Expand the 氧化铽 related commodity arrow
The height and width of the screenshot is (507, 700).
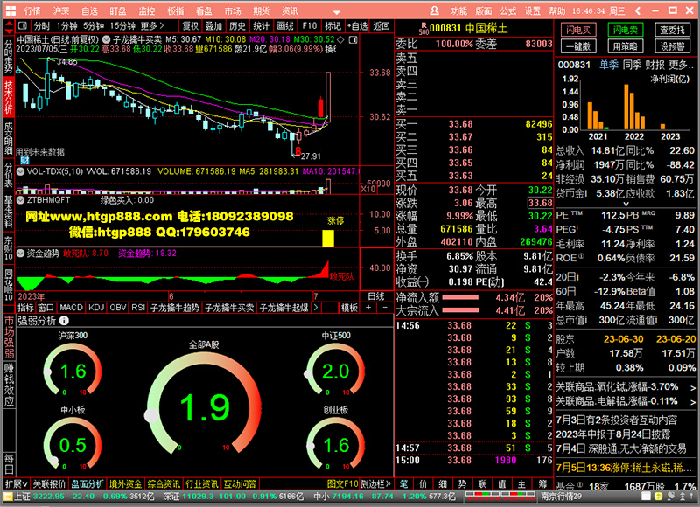click(693, 388)
